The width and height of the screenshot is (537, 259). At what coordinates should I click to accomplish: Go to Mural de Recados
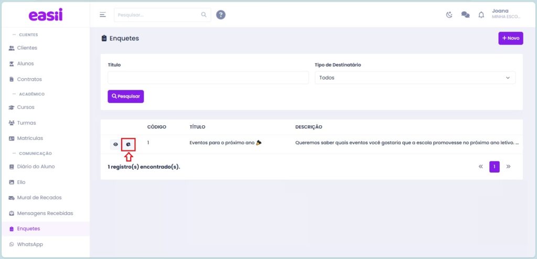39,198
